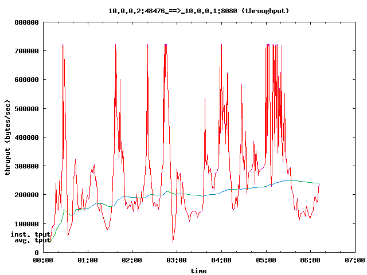
Task: Select the 06:00 time tick label
Action: pos(310,260)
